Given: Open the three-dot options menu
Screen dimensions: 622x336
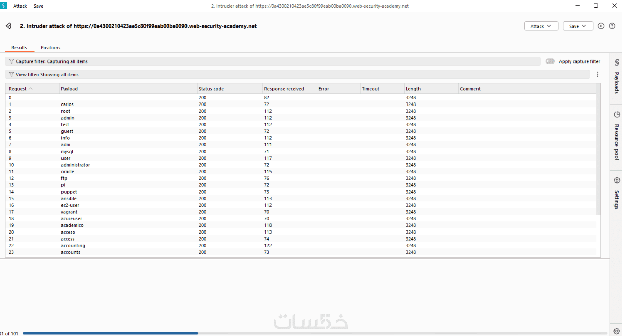Looking at the screenshot, I should pyautogui.click(x=597, y=74).
